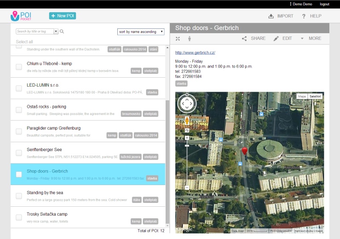Zoom in with the map plus button

[x=187, y=138]
